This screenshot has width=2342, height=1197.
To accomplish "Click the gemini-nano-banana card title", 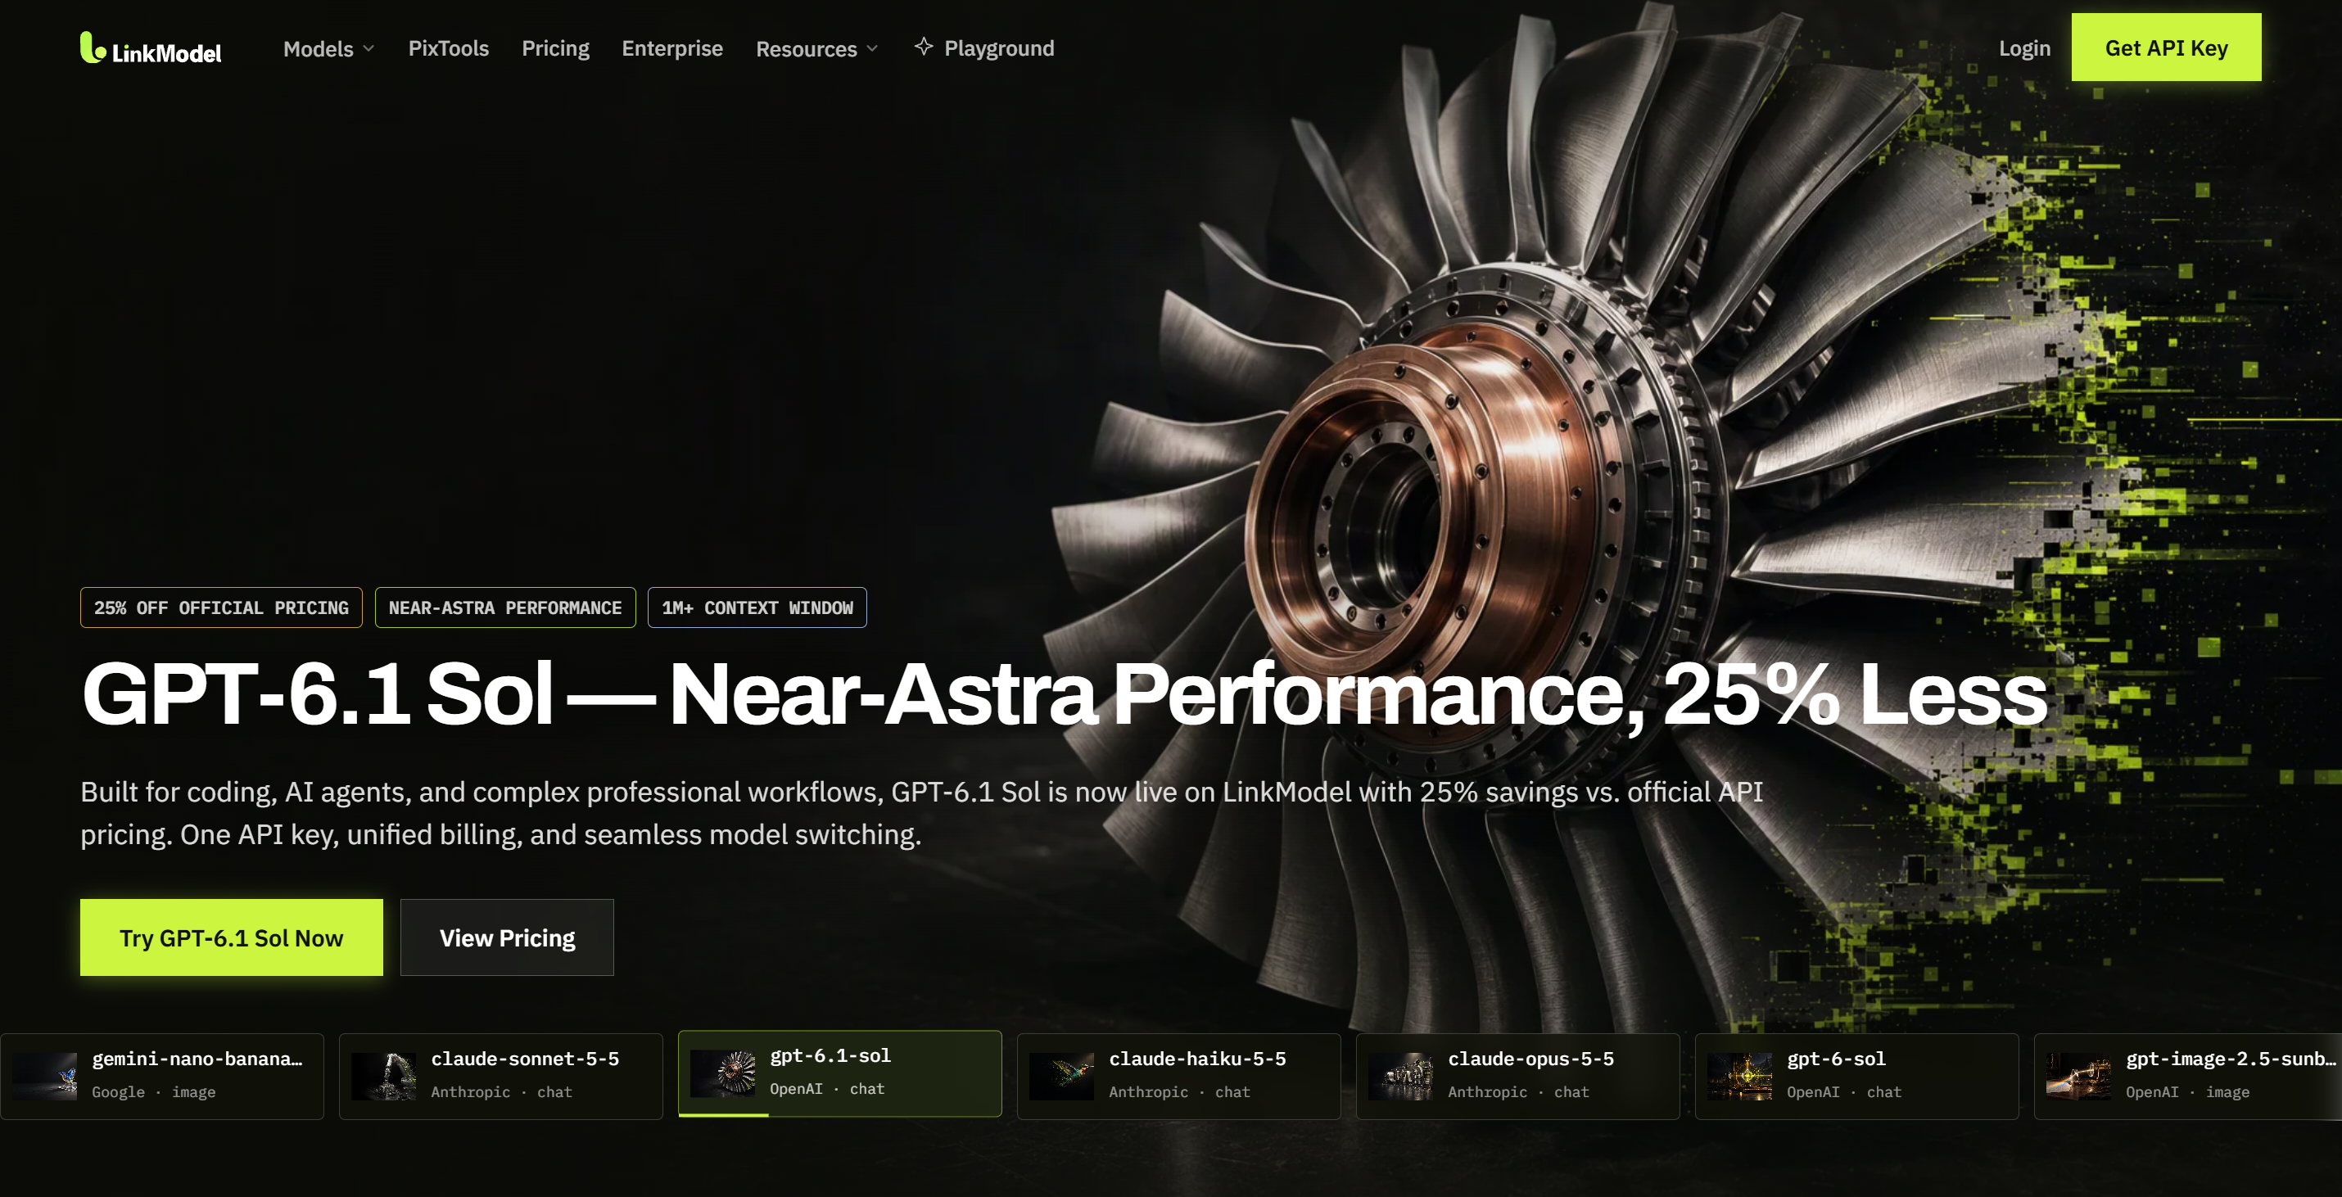I will click(197, 1059).
